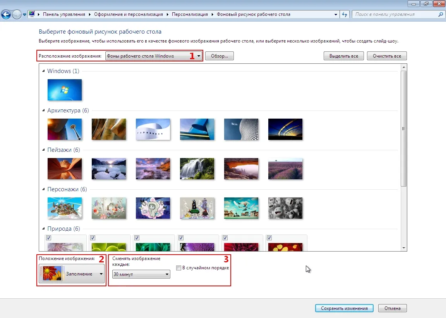Collapse the Архитектура (6) group
Viewport: 446px width, 318px height.
[43, 110]
